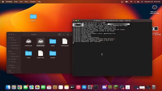This screenshot has height=91, width=162.
Task: Click Wi-Fi status icon in menu bar
Action: [131, 2]
